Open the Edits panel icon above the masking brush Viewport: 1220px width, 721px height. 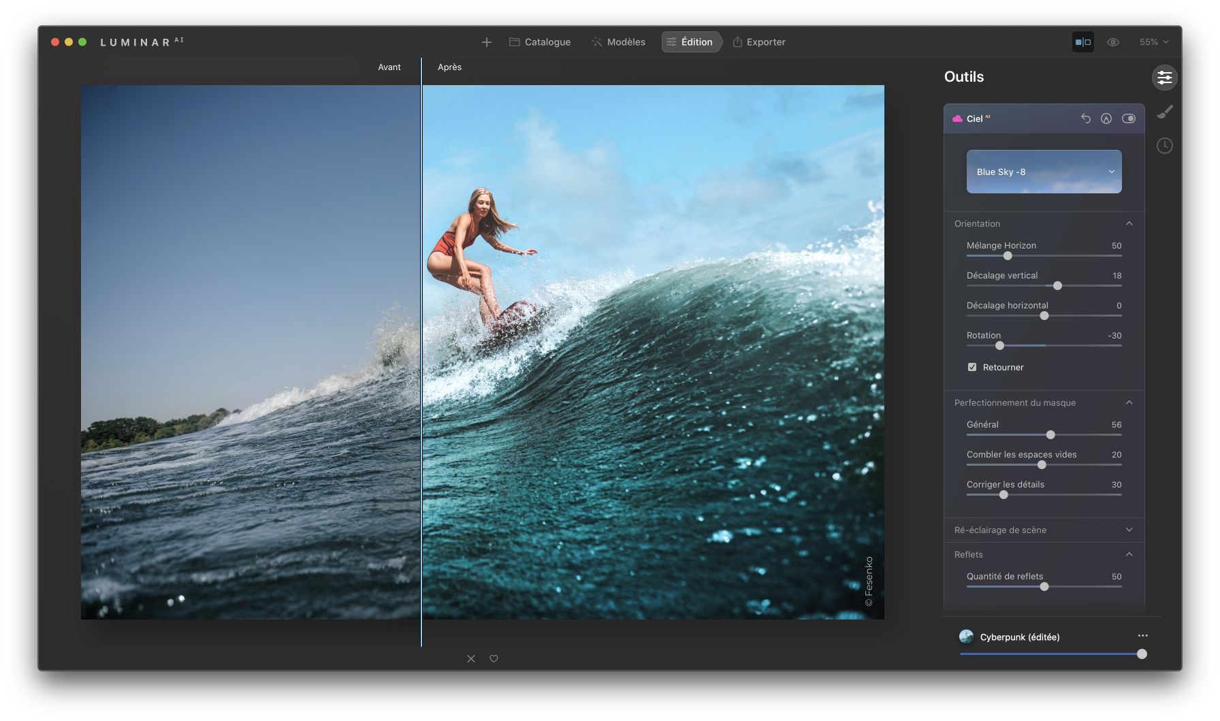(1165, 78)
